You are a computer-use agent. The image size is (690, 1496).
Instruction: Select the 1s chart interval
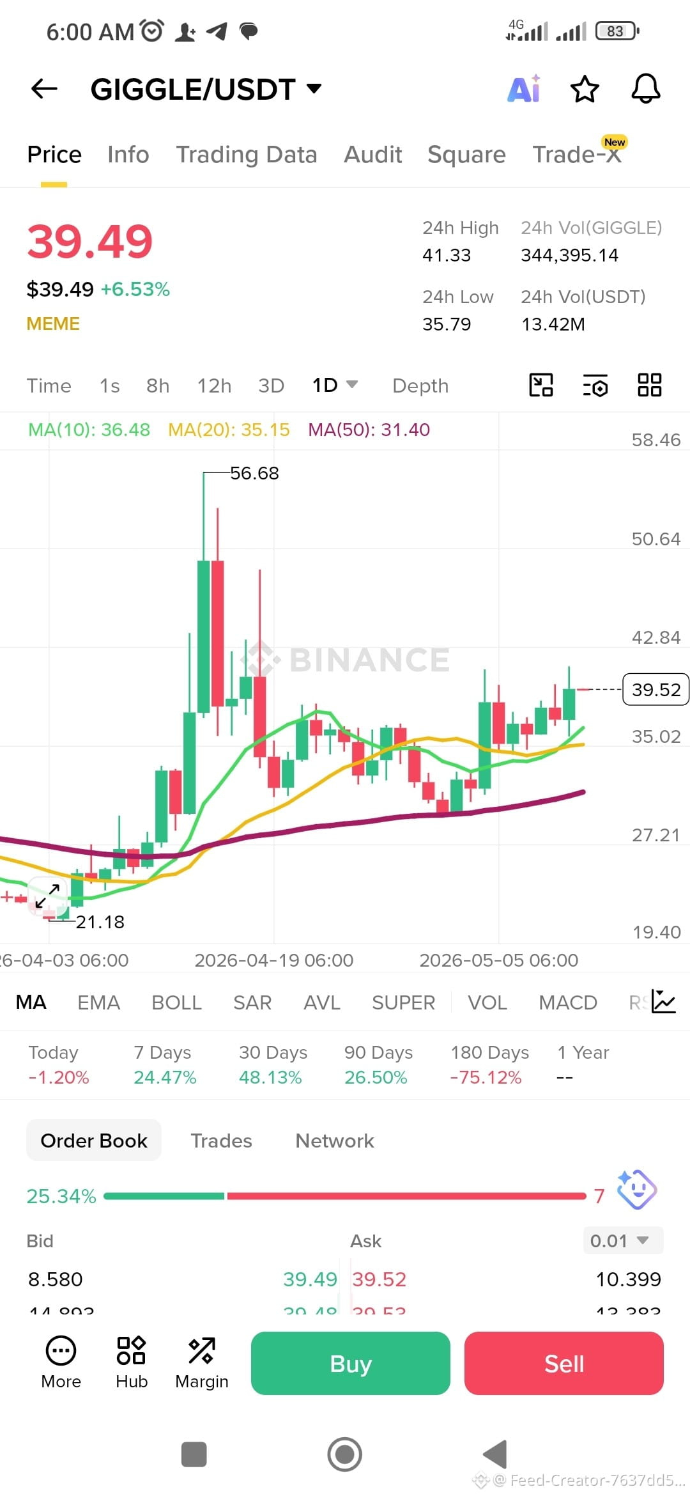[x=109, y=386]
